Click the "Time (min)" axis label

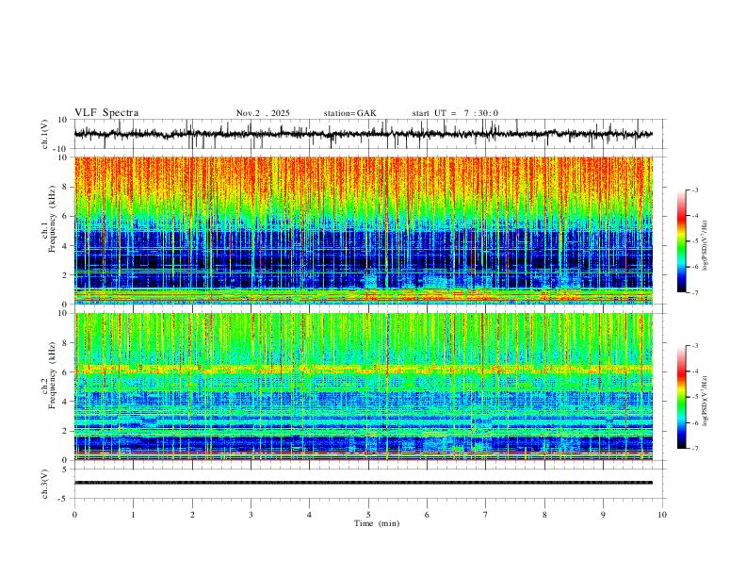point(377,523)
